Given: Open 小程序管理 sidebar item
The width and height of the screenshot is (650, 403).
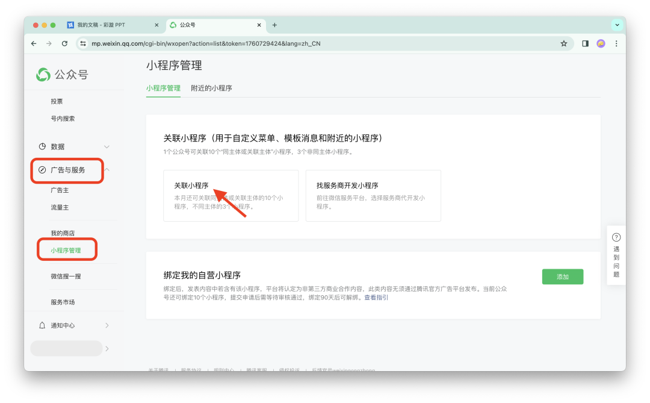Looking at the screenshot, I should coord(66,250).
